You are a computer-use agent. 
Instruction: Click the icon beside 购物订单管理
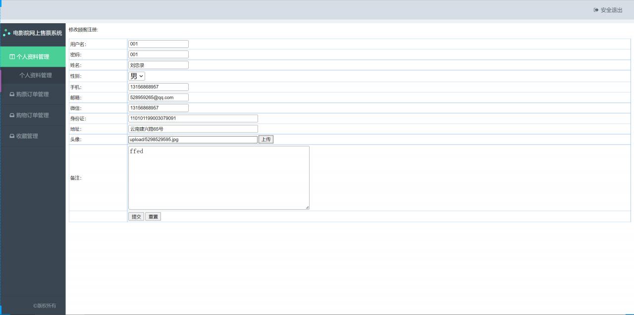tap(12, 115)
